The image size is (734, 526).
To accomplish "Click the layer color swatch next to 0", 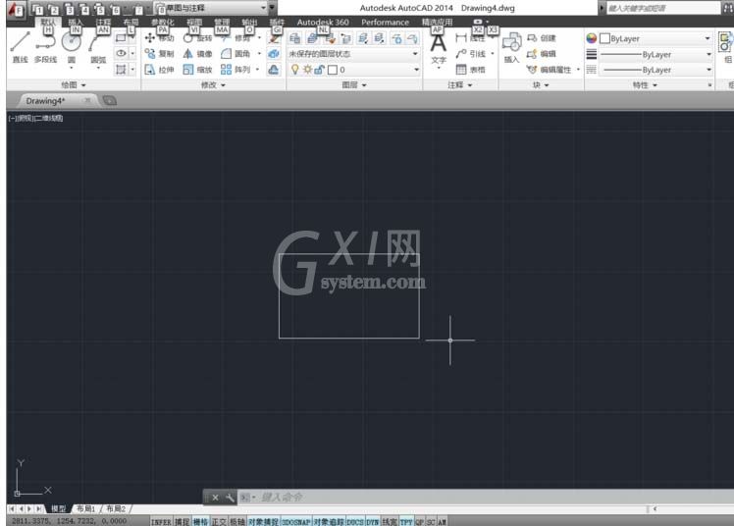I will point(333,70).
